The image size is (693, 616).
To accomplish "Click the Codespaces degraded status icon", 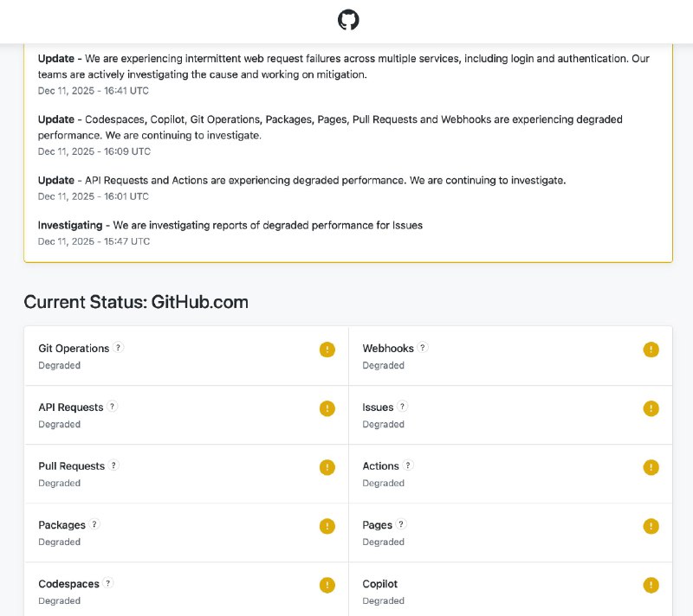I will click(327, 585).
